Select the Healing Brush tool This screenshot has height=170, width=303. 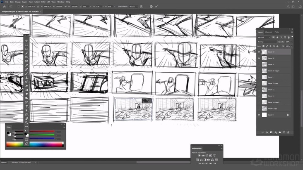coord(26,69)
